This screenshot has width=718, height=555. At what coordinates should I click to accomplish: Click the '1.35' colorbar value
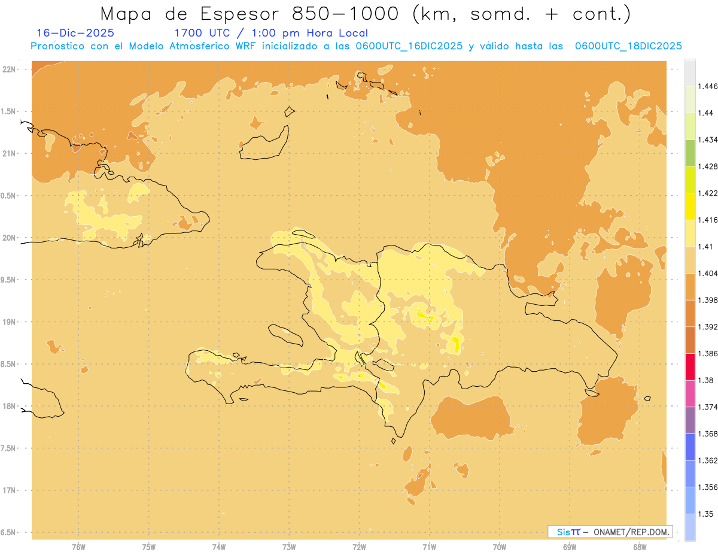pos(706,514)
